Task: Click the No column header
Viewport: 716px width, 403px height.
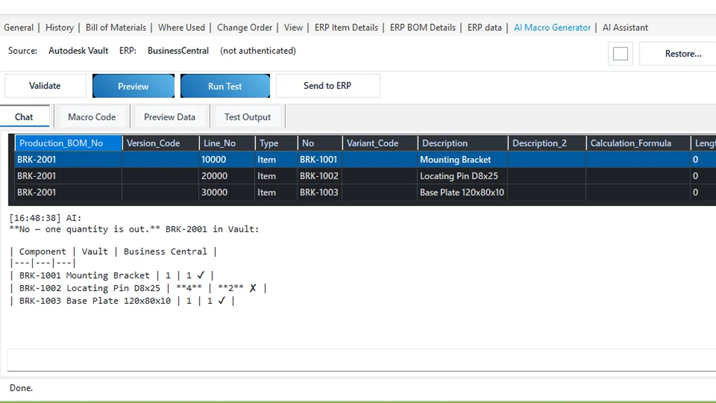Action: [319, 143]
